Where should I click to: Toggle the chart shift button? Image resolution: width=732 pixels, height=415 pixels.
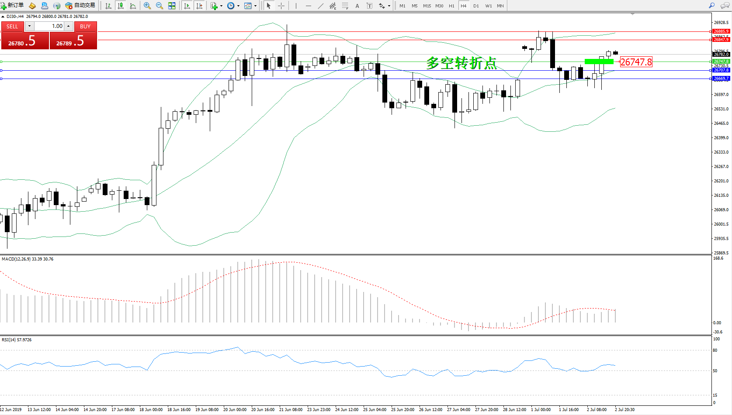pos(199,6)
